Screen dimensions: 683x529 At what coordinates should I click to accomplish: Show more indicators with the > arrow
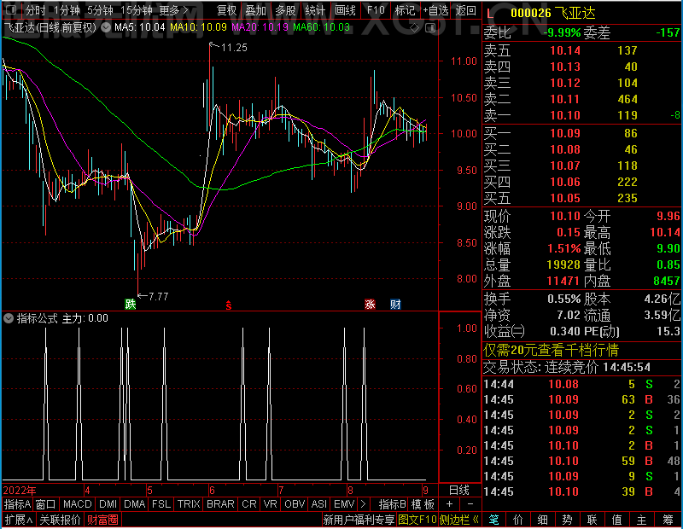click(x=364, y=504)
